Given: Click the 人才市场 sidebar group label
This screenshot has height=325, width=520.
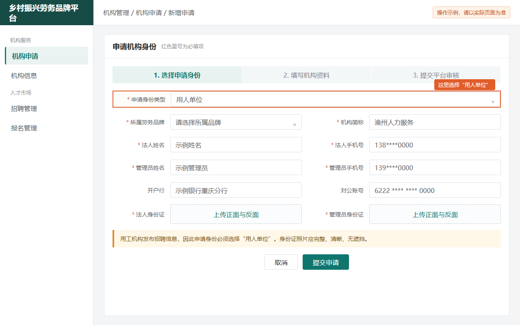Looking at the screenshot, I should 21,93.
